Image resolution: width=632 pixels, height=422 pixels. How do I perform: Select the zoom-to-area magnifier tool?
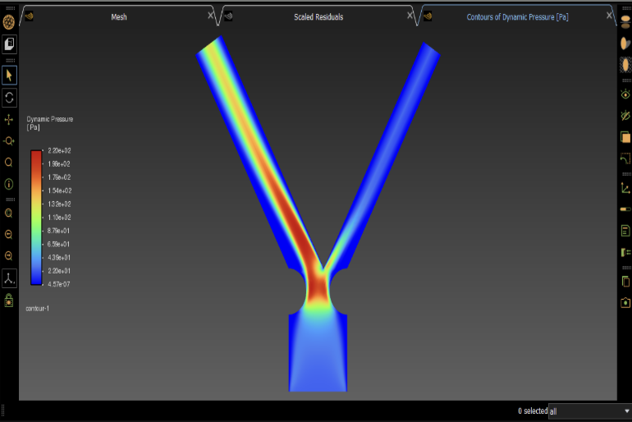[9, 163]
